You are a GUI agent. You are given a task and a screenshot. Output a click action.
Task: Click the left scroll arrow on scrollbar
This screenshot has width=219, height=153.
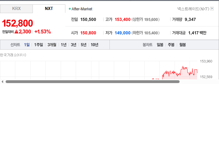click(x=2, y=82)
